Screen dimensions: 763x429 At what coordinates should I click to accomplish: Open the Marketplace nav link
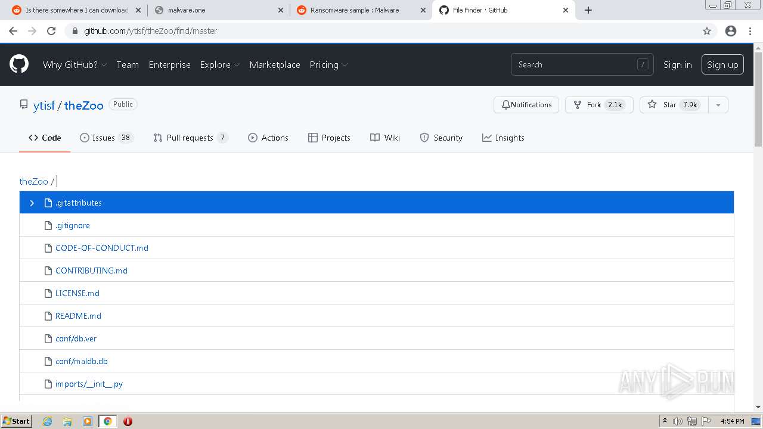pyautogui.click(x=275, y=64)
